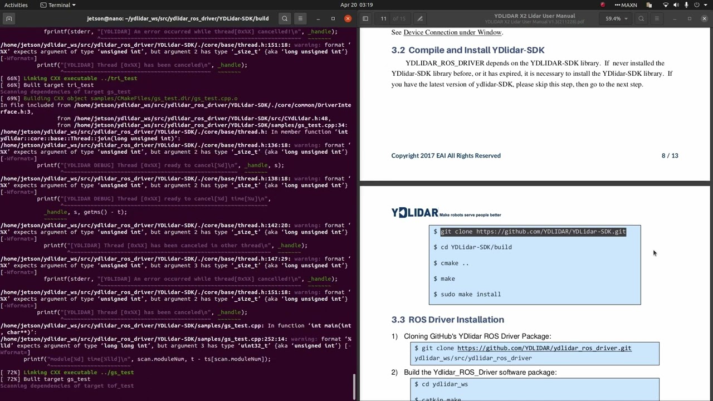Click the volume speaker icon

coord(676,5)
